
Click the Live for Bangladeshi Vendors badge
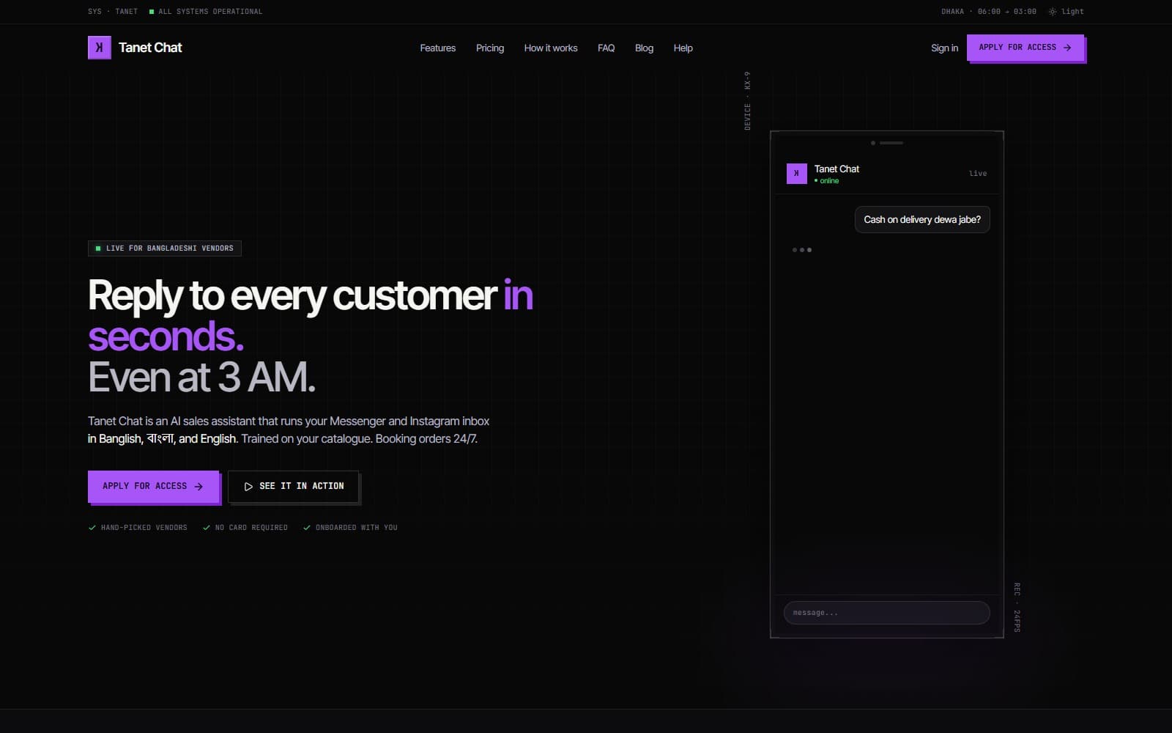click(x=165, y=248)
